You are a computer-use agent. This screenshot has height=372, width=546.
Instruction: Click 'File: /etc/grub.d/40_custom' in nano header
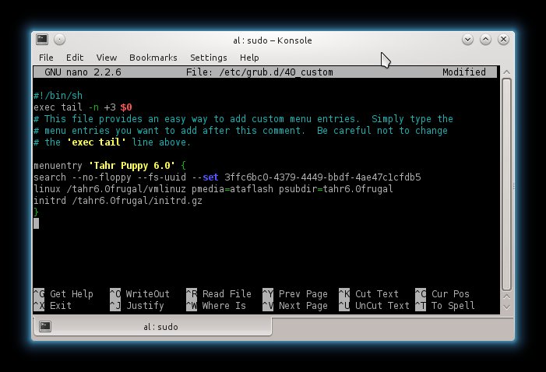point(259,72)
